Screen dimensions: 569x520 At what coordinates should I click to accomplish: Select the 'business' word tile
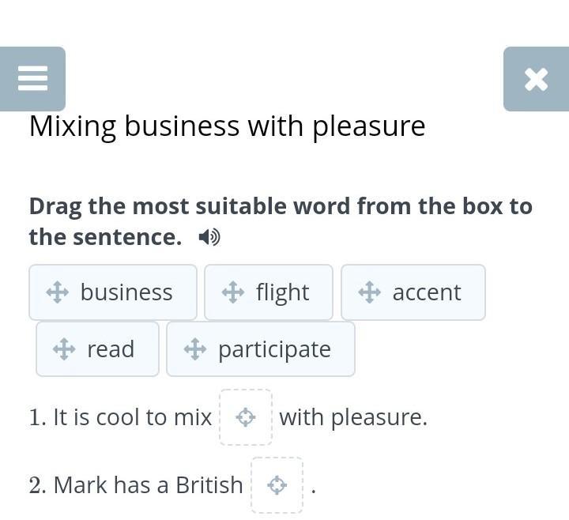126,292
